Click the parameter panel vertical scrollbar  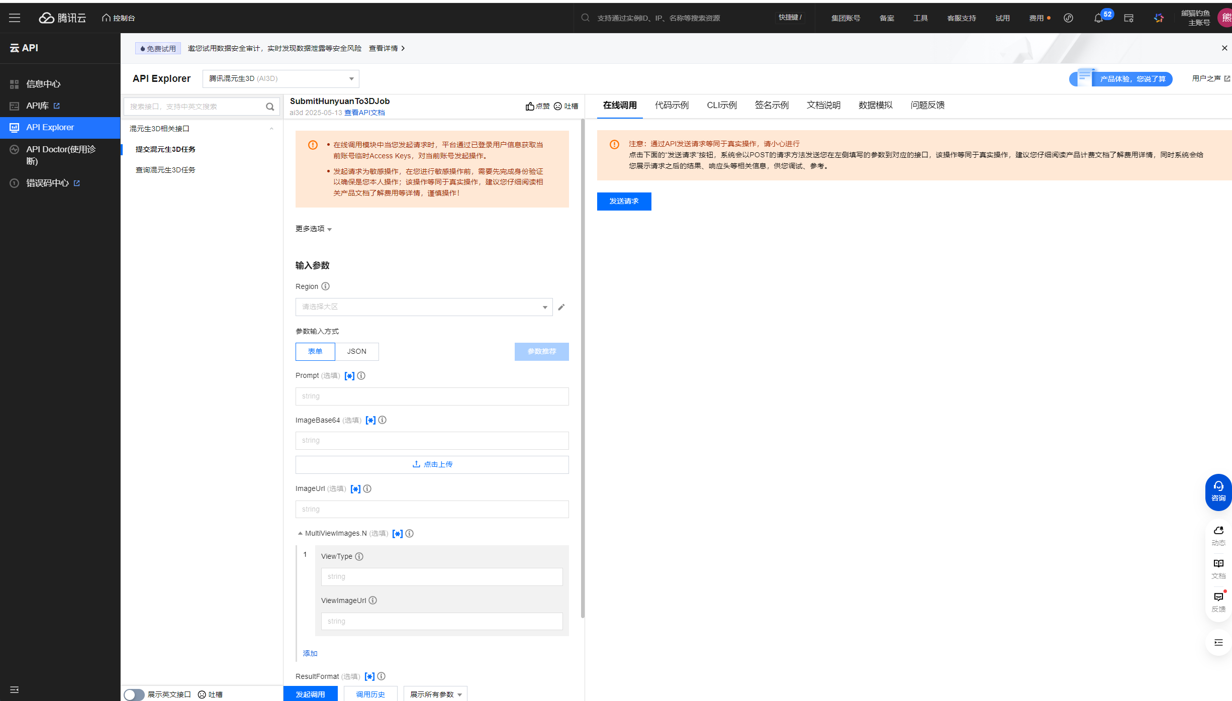(x=583, y=367)
